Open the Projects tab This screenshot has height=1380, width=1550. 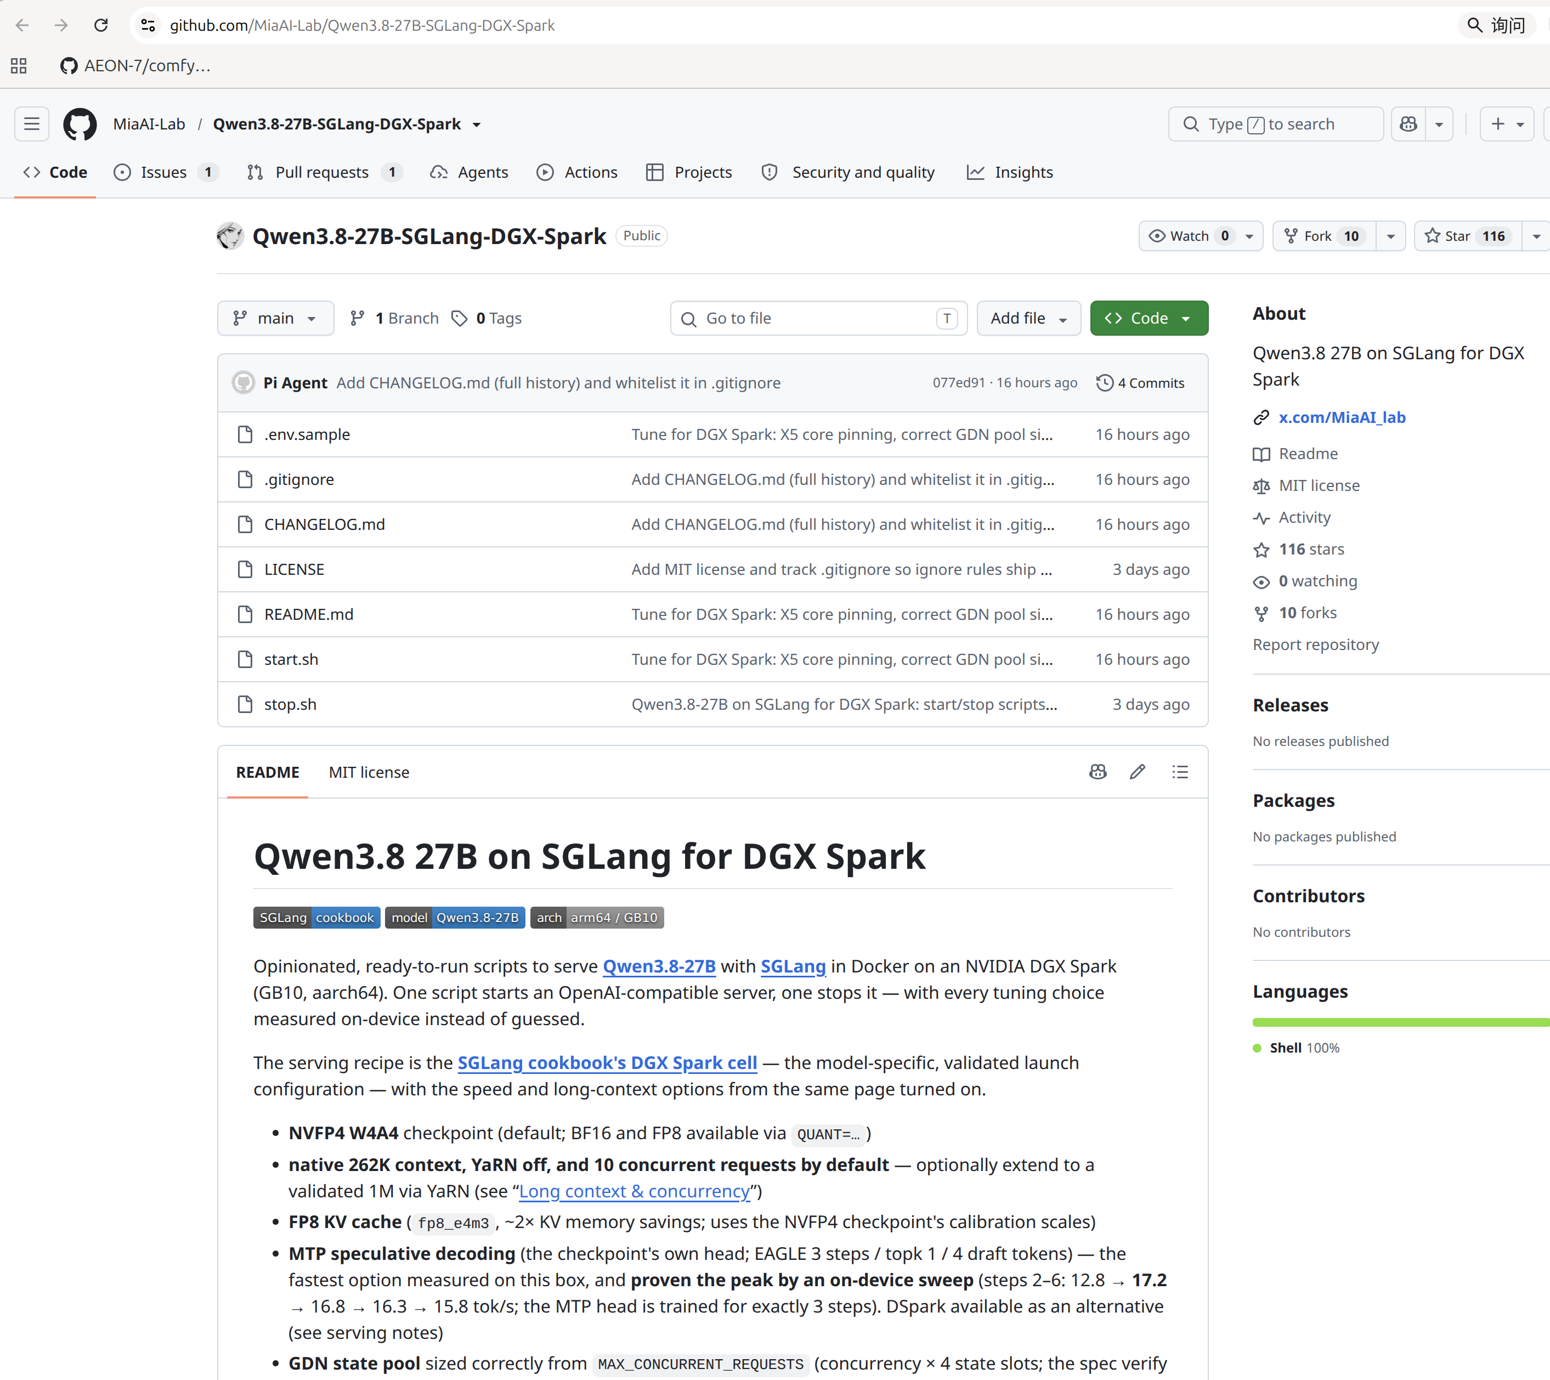(688, 172)
